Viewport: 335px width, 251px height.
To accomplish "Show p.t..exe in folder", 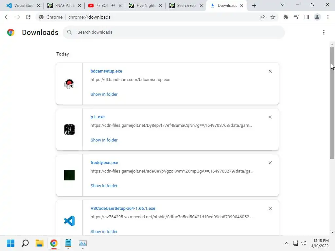I will coord(104,140).
